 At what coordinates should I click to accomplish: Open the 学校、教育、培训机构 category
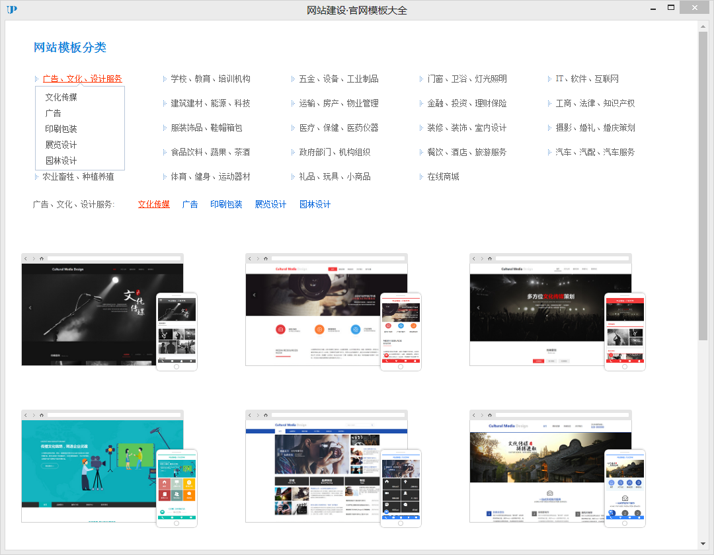(210, 79)
